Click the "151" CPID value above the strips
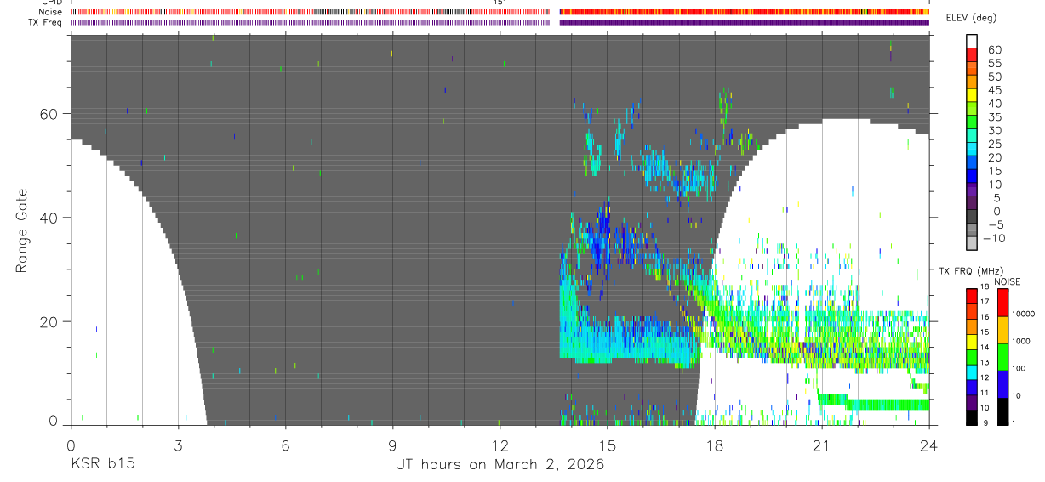This screenshot has height=482, width=1045. click(500, 3)
